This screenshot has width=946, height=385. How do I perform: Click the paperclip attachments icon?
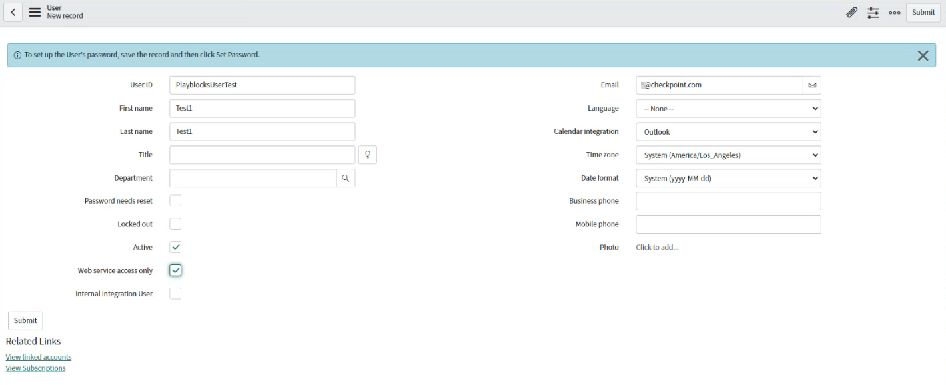pyautogui.click(x=851, y=12)
